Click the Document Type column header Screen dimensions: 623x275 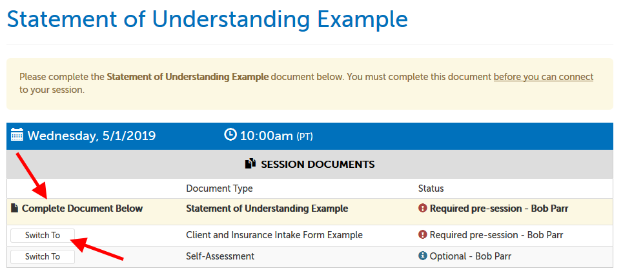tap(219, 188)
